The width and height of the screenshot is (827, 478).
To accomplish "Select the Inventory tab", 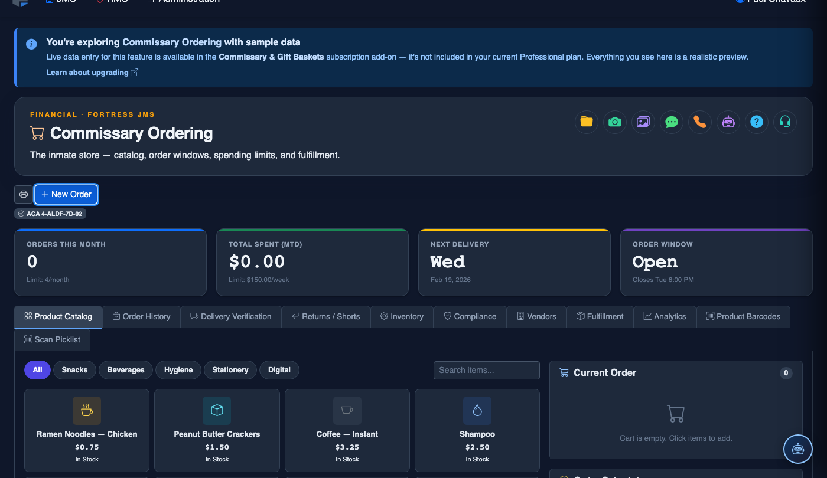I will click(402, 317).
